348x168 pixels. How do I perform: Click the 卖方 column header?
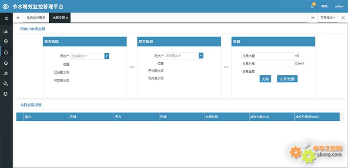point(46,117)
